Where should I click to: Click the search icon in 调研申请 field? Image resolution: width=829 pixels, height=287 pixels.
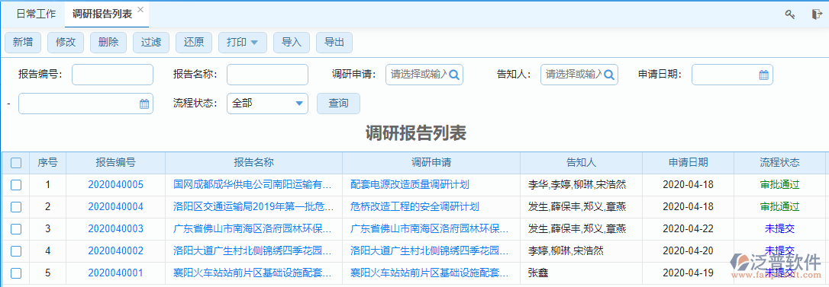click(x=455, y=75)
